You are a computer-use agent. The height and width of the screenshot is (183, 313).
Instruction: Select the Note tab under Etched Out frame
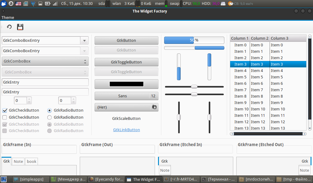pos(304,170)
